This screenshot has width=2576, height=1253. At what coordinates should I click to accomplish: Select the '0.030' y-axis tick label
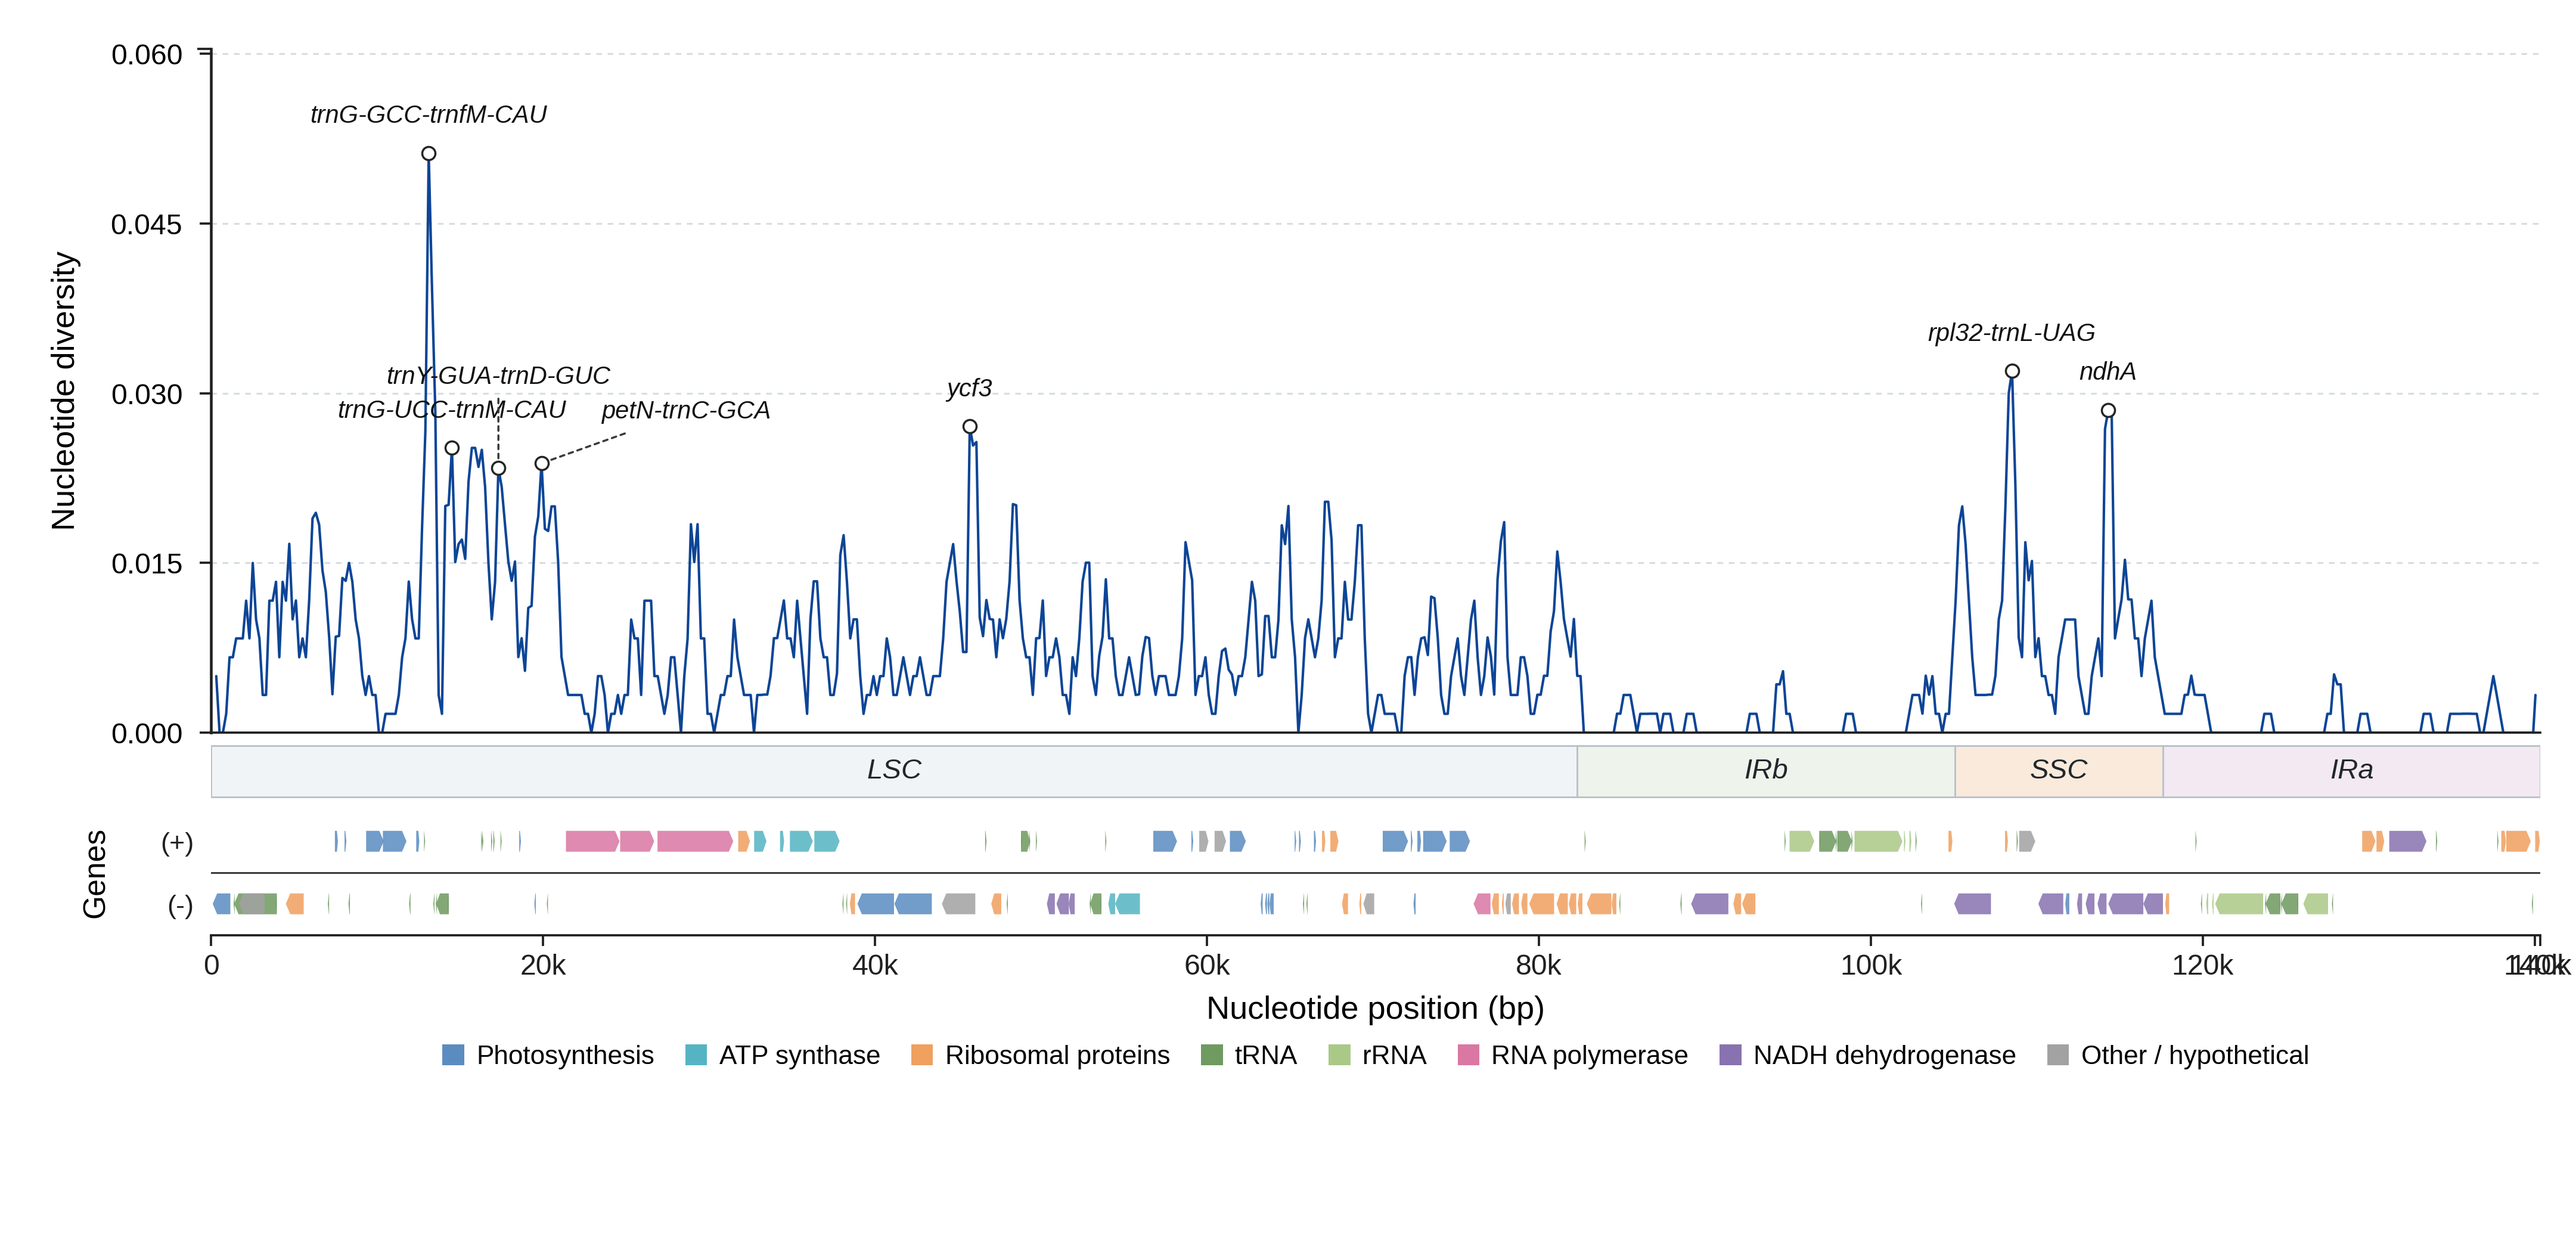pyautogui.click(x=147, y=395)
